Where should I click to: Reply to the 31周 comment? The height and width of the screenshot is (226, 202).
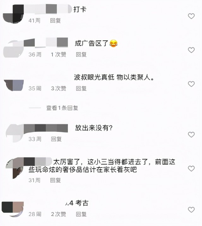[56, 180]
